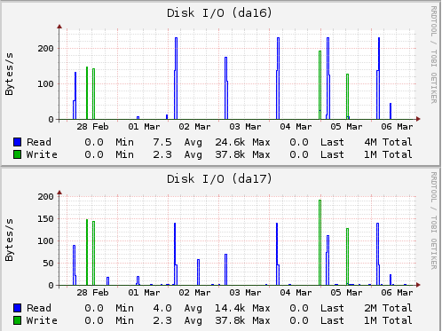This screenshot has height=331, width=442.
Task: Click the blue Read swatch in da16 legend
Action: (x=18, y=142)
